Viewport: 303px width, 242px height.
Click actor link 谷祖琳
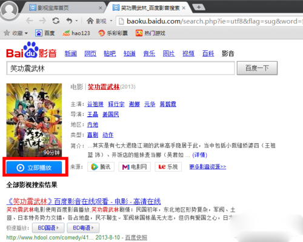click(x=95, y=104)
